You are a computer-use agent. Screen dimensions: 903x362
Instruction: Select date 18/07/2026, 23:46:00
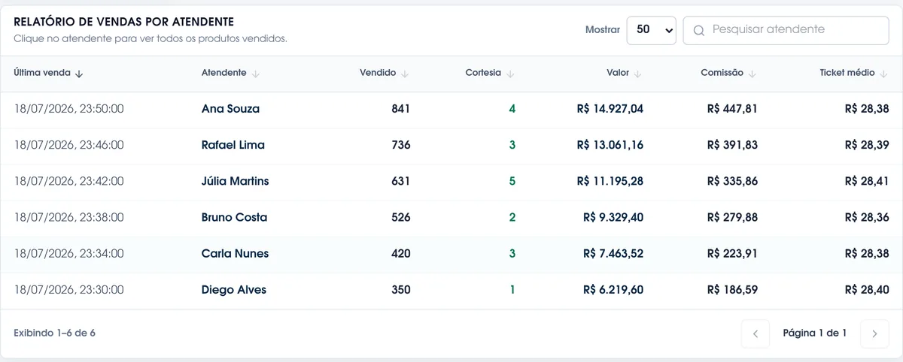(68, 145)
